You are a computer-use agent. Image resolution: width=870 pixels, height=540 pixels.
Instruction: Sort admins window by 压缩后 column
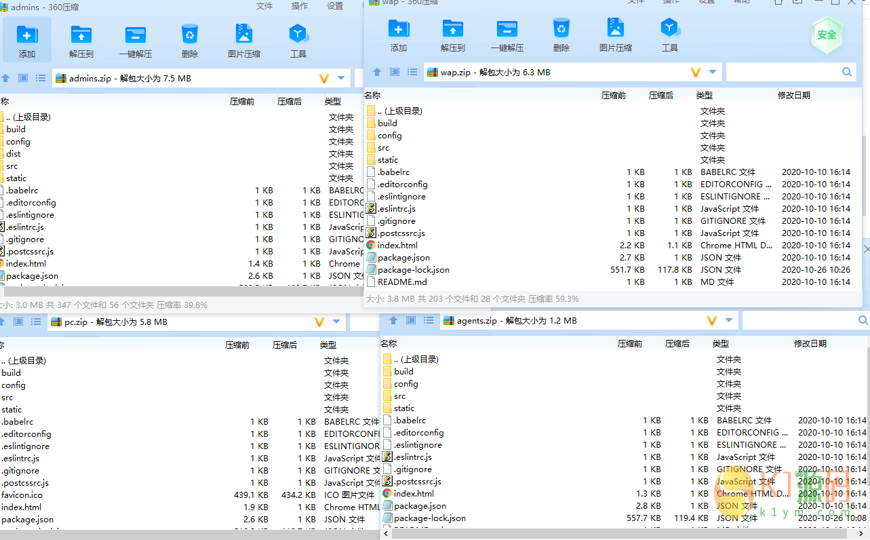click(x=290, y=102)
